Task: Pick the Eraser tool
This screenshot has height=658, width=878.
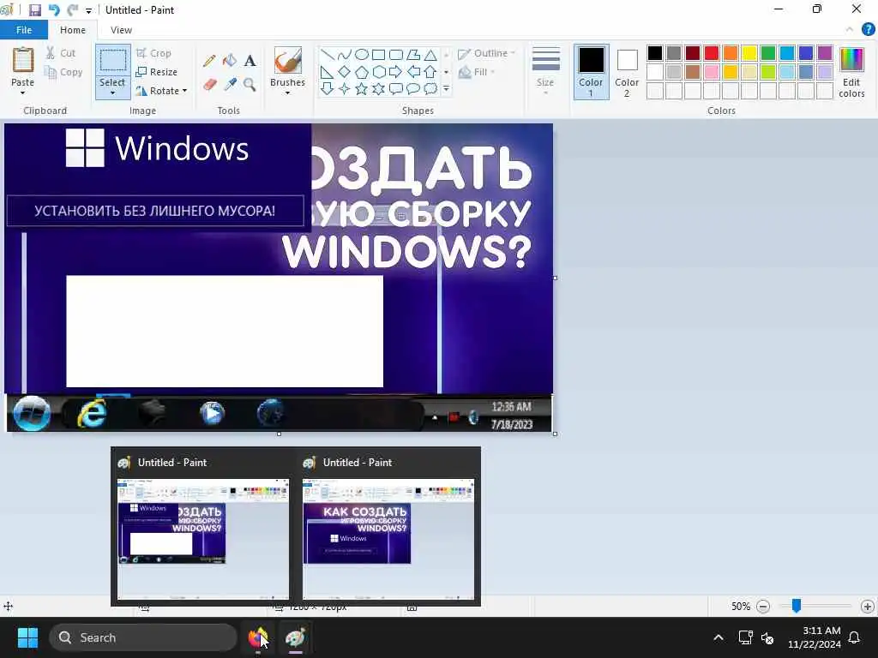Action: 209,85
